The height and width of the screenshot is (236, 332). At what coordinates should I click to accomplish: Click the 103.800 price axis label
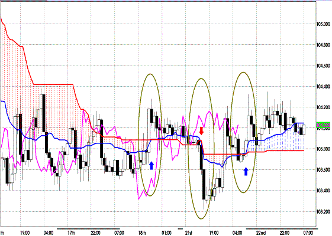pos(323,149)
